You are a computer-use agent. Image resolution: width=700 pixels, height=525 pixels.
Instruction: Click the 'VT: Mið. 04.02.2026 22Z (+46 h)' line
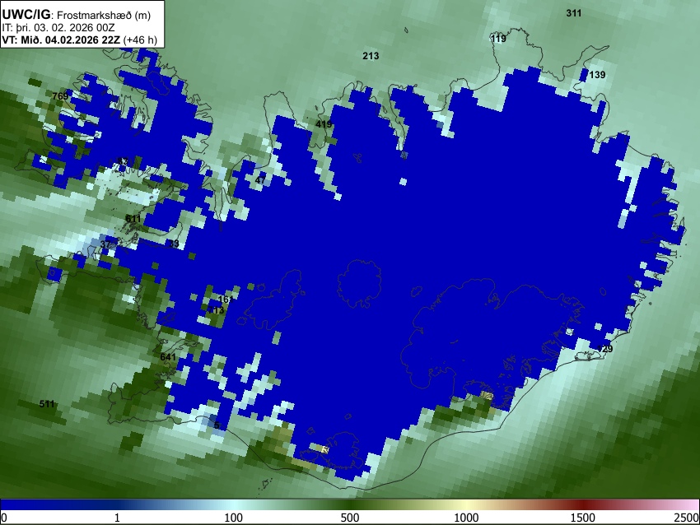[79, 39]
